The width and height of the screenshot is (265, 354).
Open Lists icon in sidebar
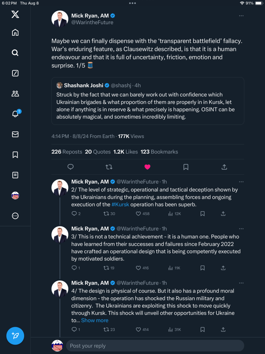click(x=15, y=175)
